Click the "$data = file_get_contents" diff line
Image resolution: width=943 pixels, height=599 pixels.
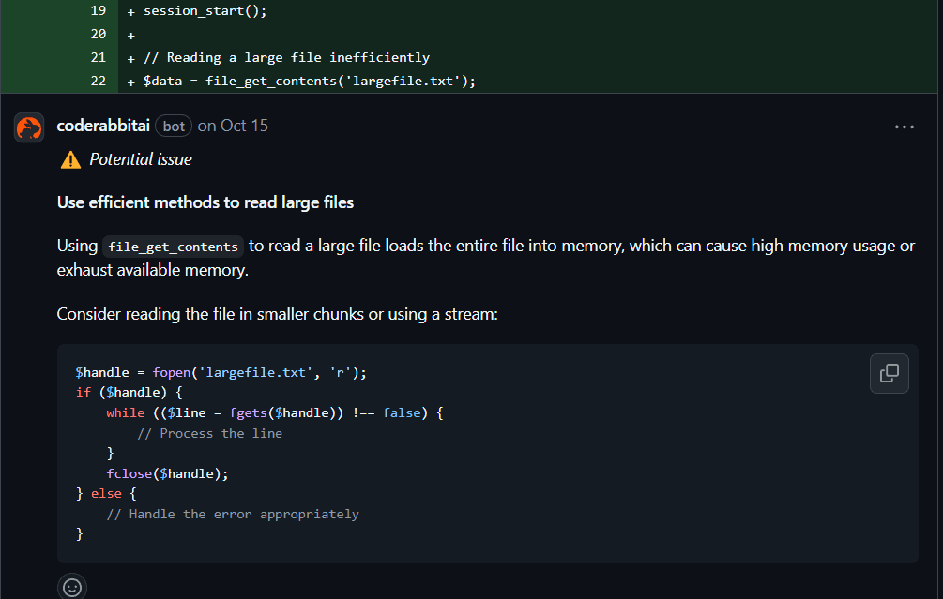[310, 81]
